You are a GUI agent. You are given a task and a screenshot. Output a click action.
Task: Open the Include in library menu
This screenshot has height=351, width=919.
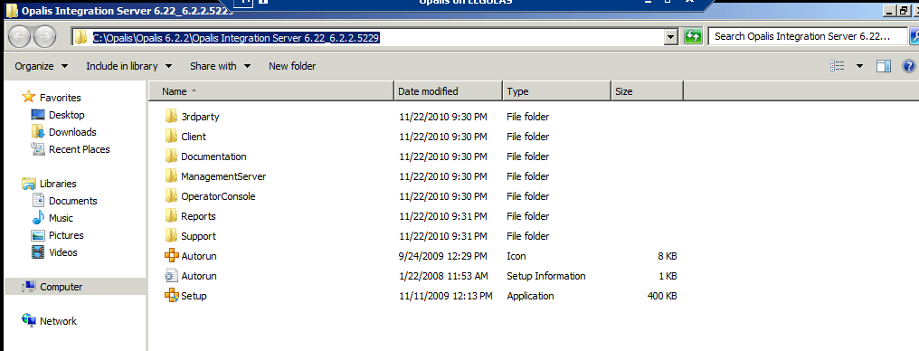point(129,66)
